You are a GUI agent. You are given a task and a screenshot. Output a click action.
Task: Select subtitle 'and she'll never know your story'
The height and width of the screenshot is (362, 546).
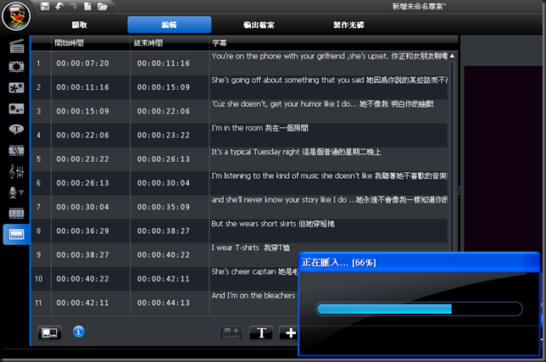tap(330, 200)
